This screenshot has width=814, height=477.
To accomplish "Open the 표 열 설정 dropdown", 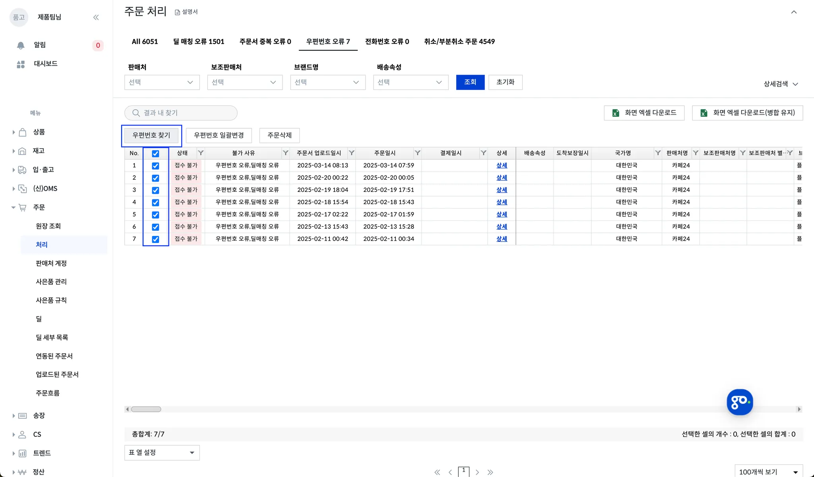I will click(x=162, y=452).
